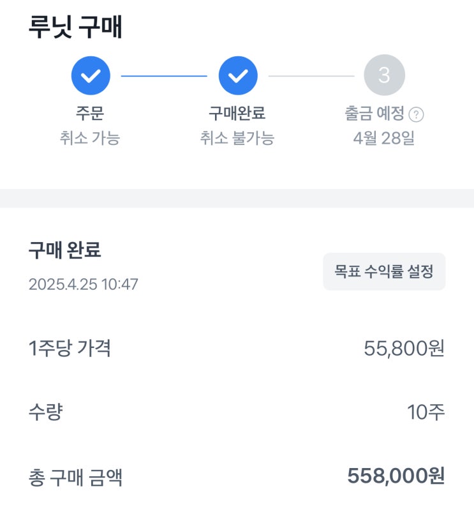Click the 558,000원 total purchase amount

click(396, 476)
